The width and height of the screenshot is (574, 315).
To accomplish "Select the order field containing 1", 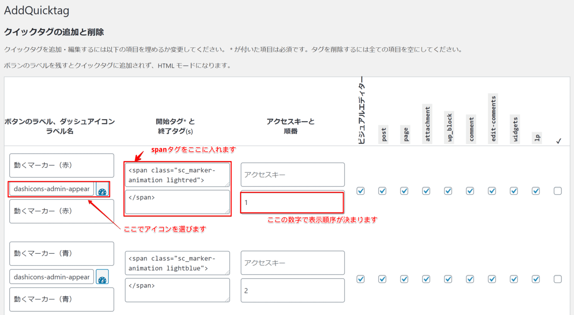I will point(292,203).
